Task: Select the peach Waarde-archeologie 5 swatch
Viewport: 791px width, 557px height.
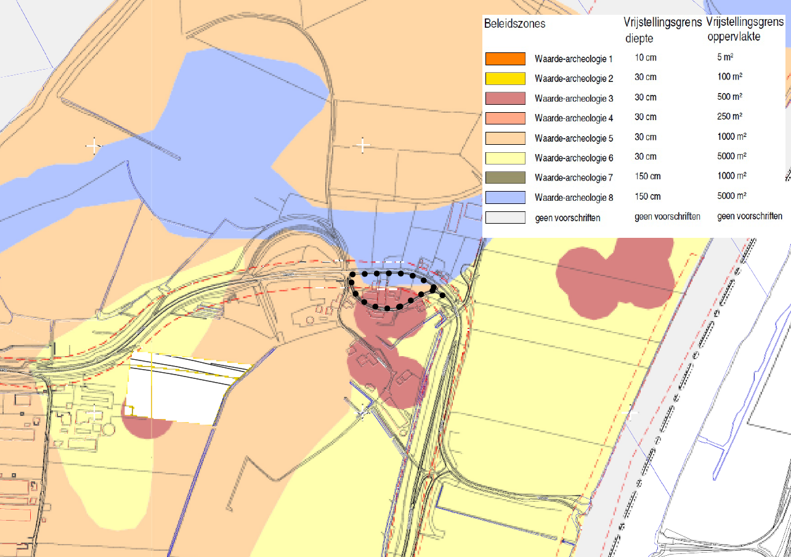Action: tap(505, 137)
